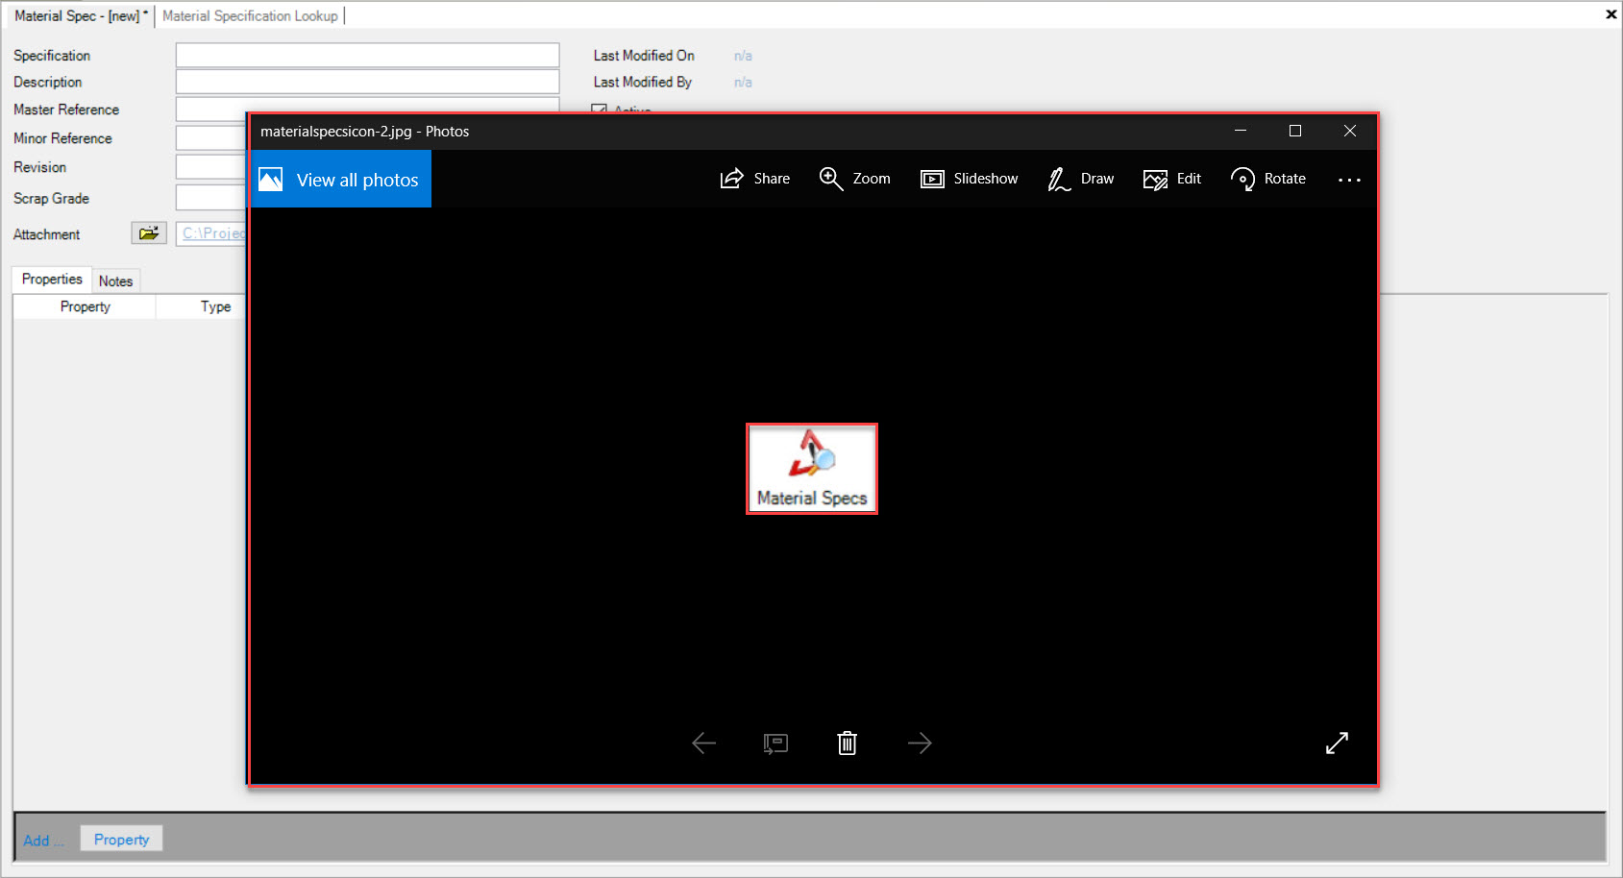Click the Type column header
This screenshot has width=1623, height=878.
click(215, 306)
